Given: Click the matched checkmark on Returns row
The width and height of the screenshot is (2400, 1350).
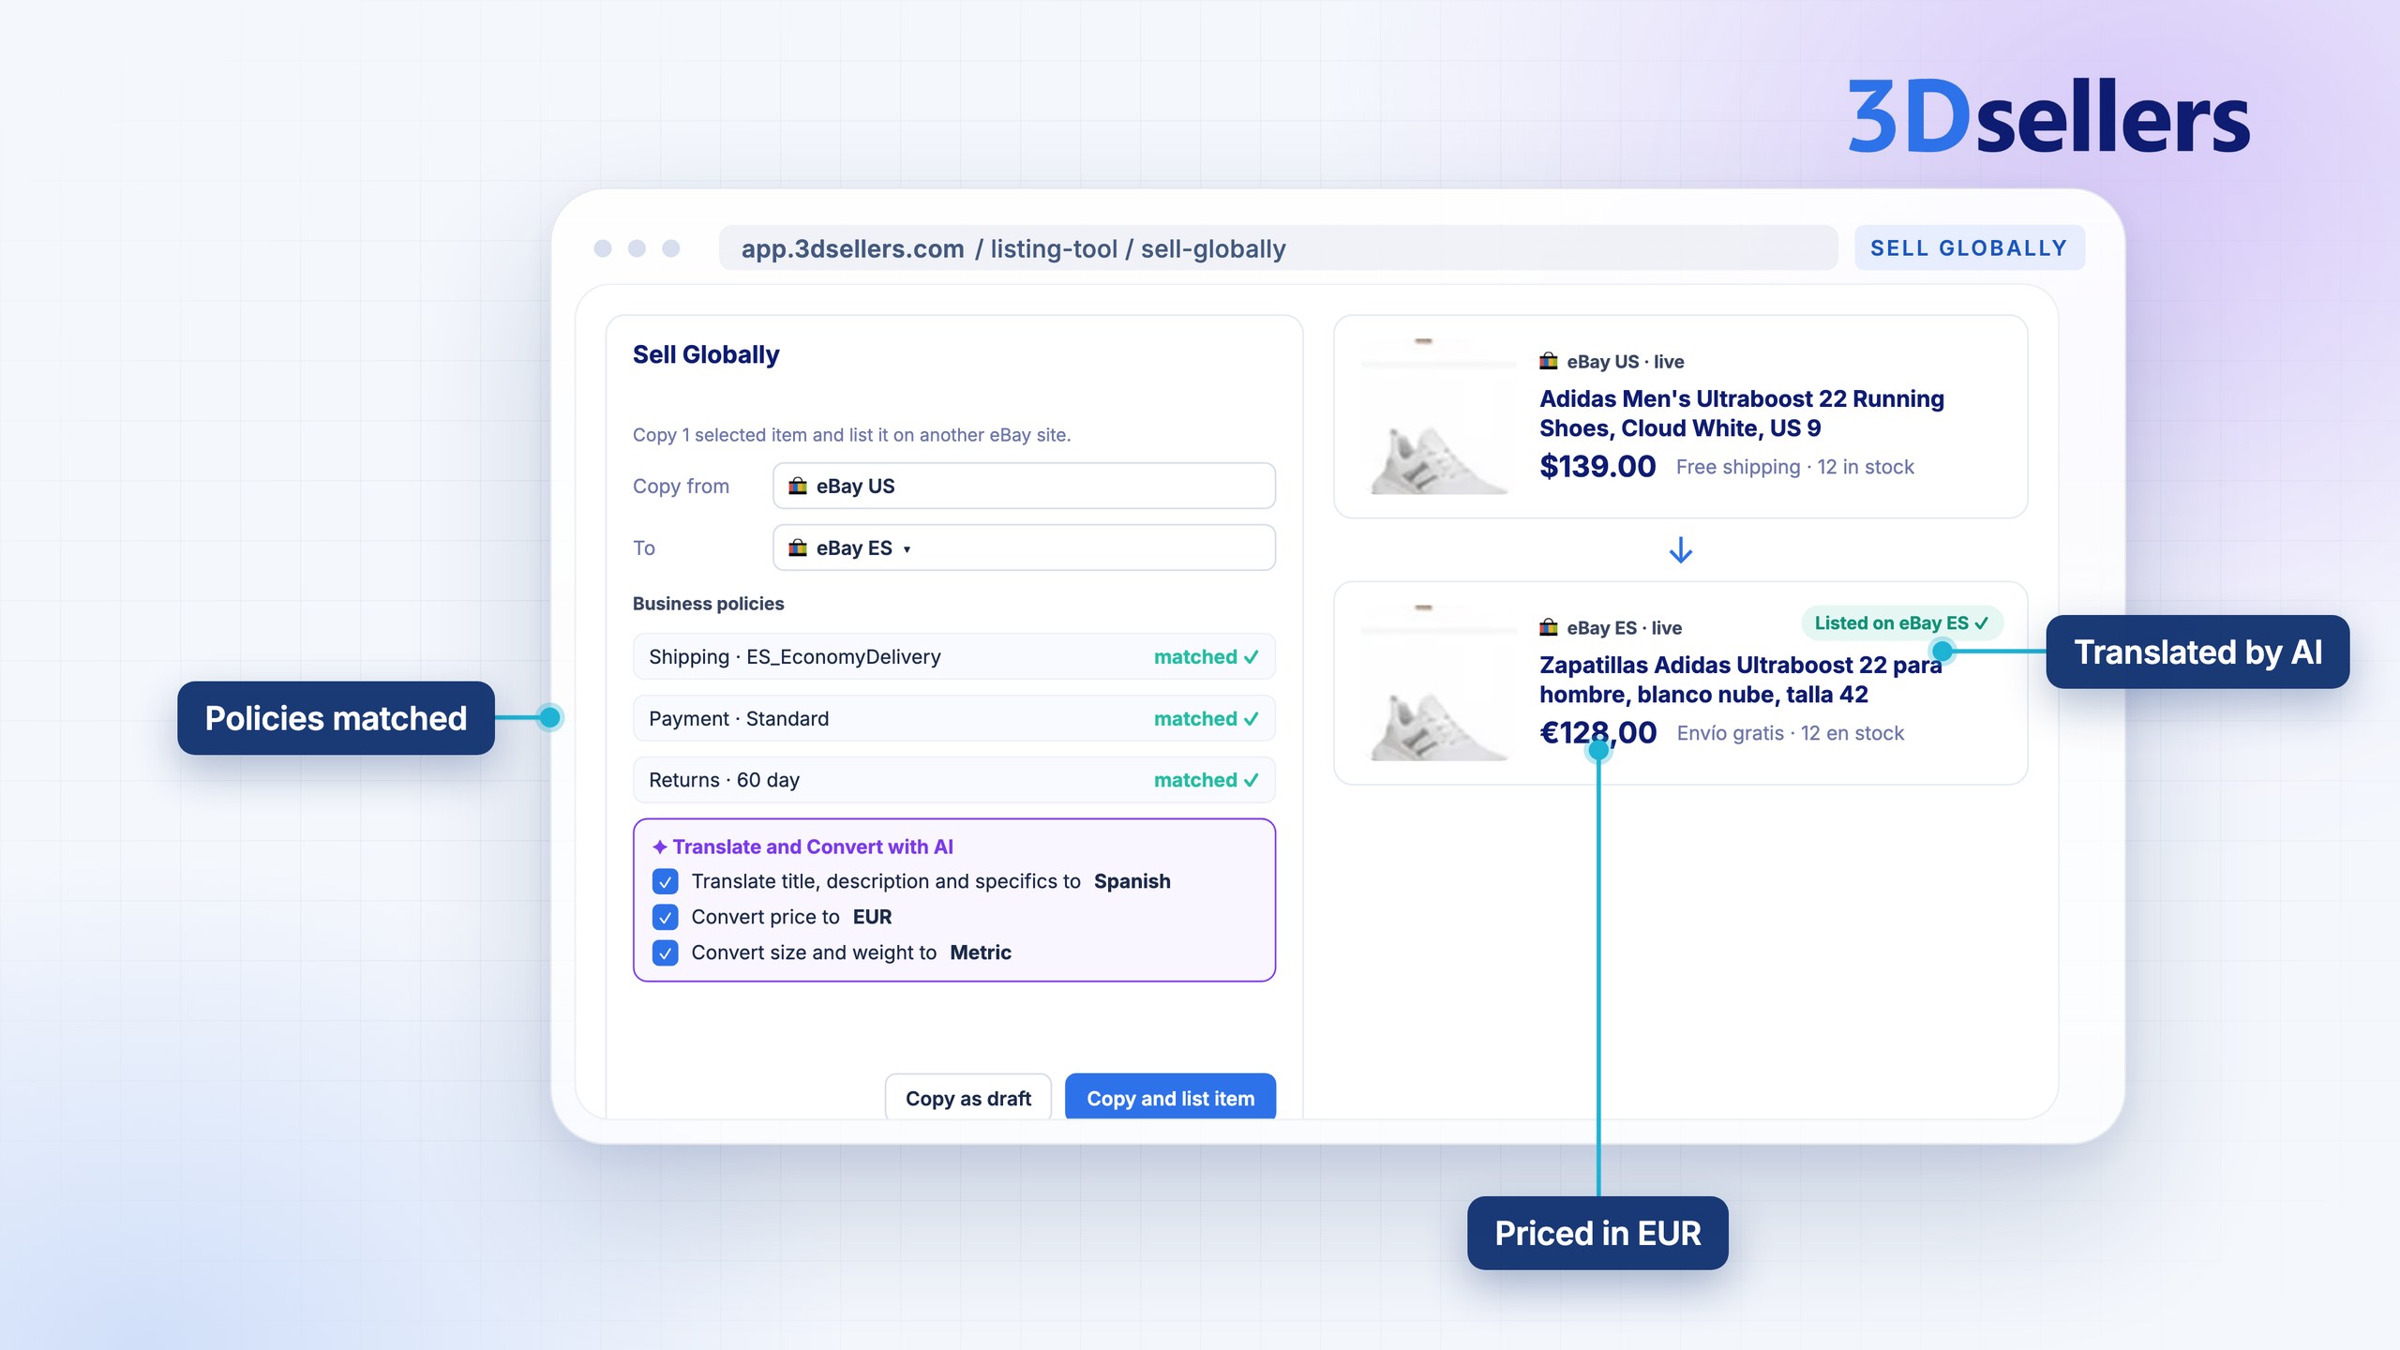Looking at the screenshot, I should coord(1251,780).
